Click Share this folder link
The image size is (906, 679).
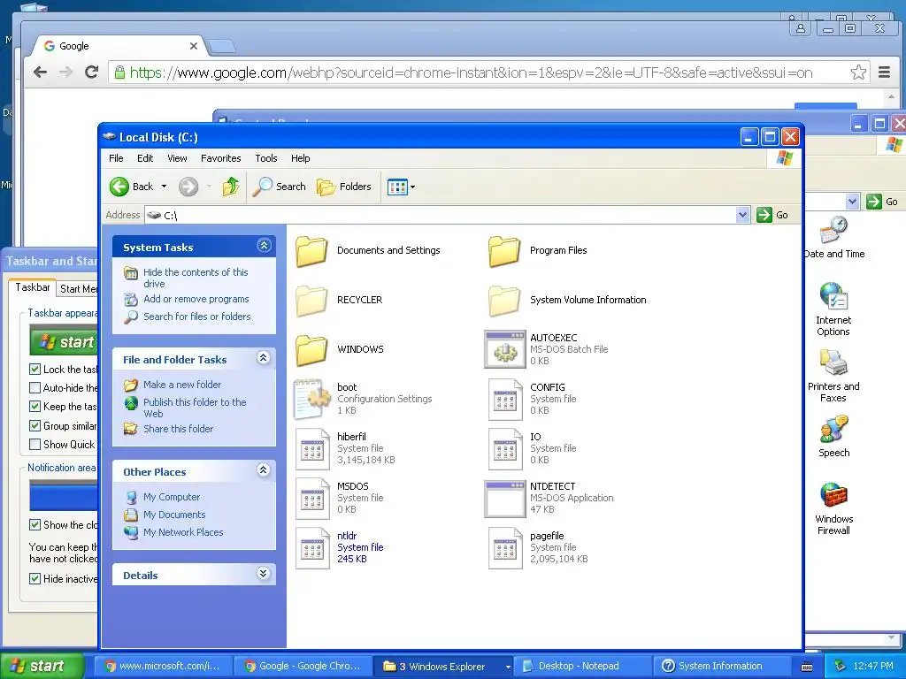click(179, 429)
